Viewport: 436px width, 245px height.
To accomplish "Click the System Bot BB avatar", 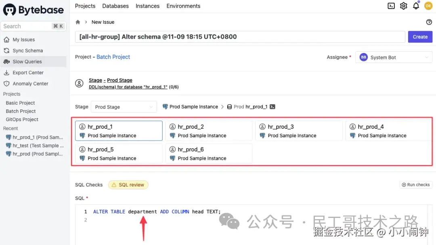I will point(363,57).
